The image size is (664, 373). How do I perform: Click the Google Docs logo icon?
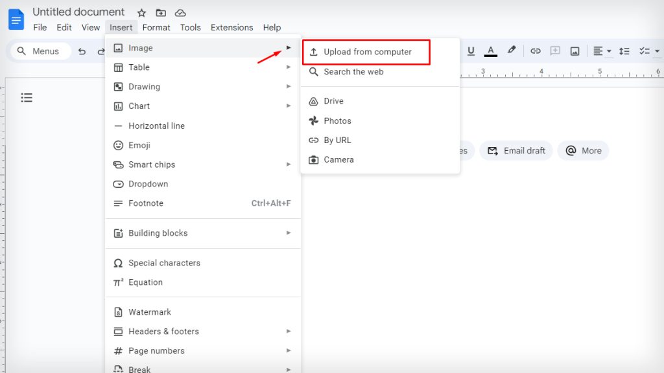point(16,19)
